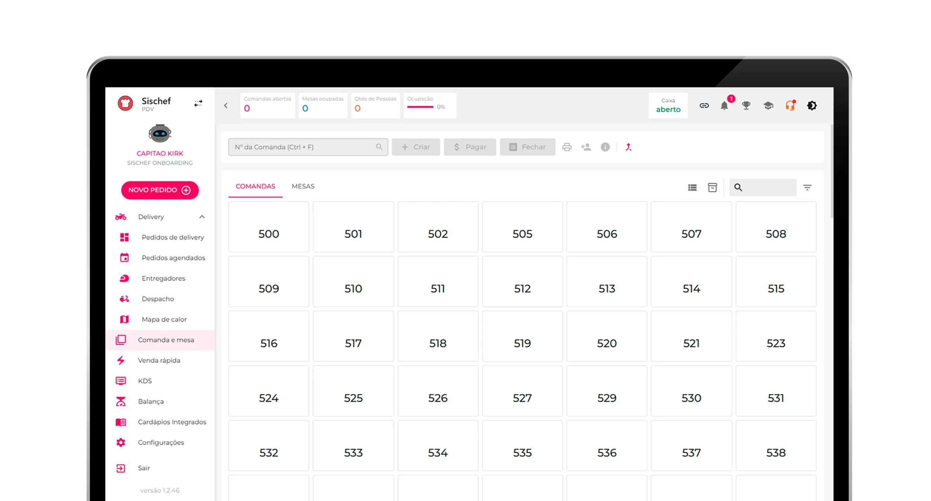
Task: Open notifications bell icon
Action: coord(724,105)
